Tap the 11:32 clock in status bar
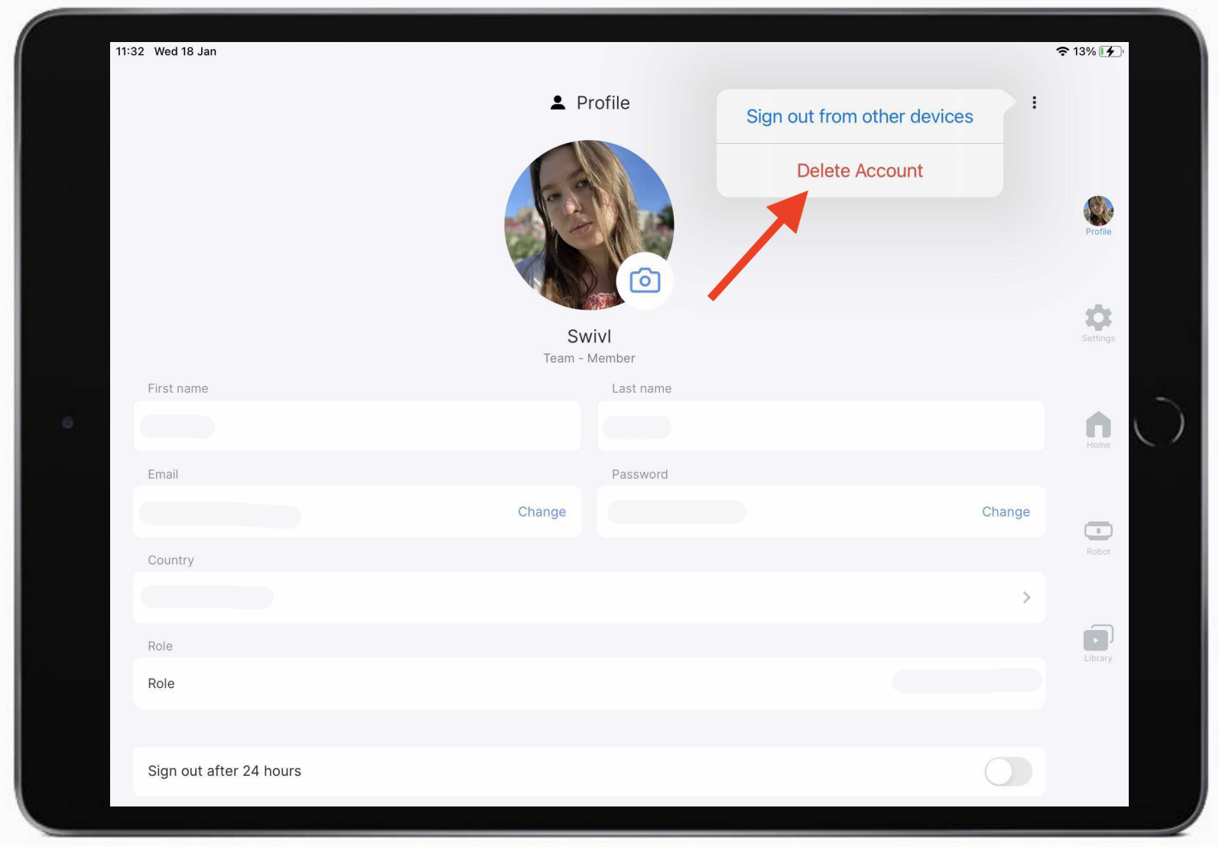This screenshot has width=1219, height=847. (130, 51)
